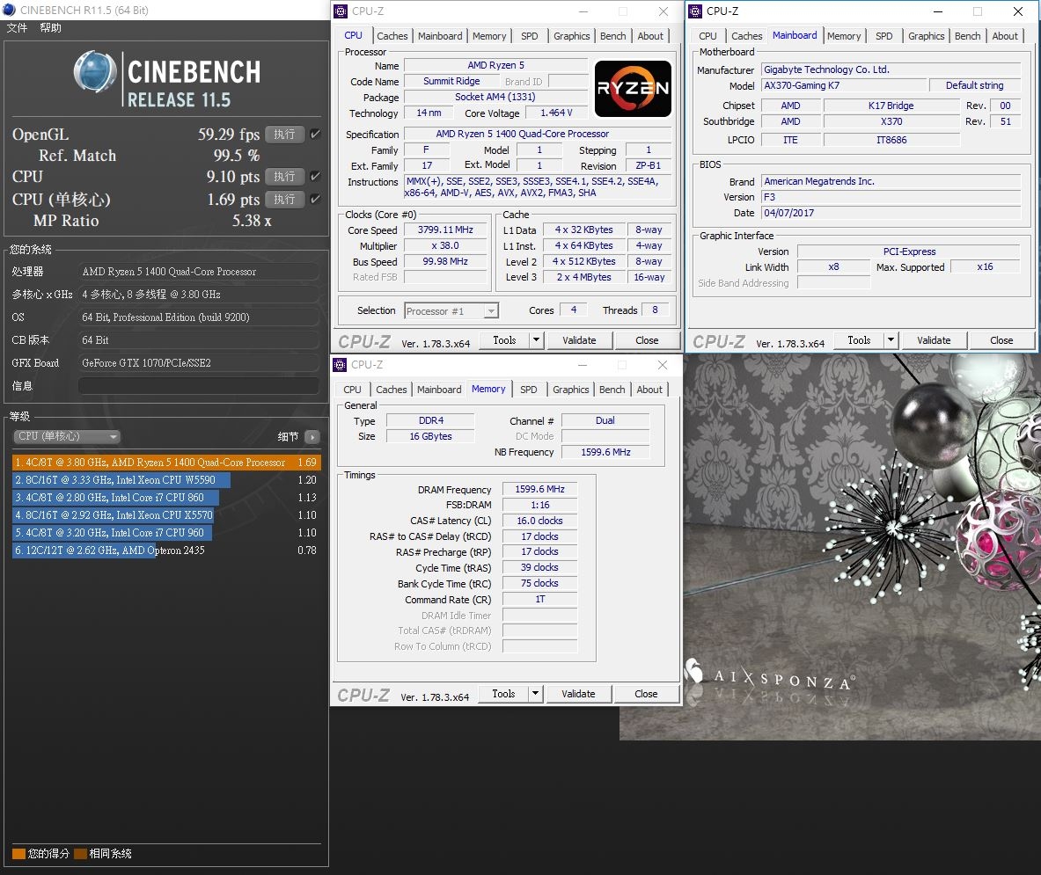1041x875 pixels.
Task: Select the Intel Core i7 CPU 960 ranking row
Action: 166,533
